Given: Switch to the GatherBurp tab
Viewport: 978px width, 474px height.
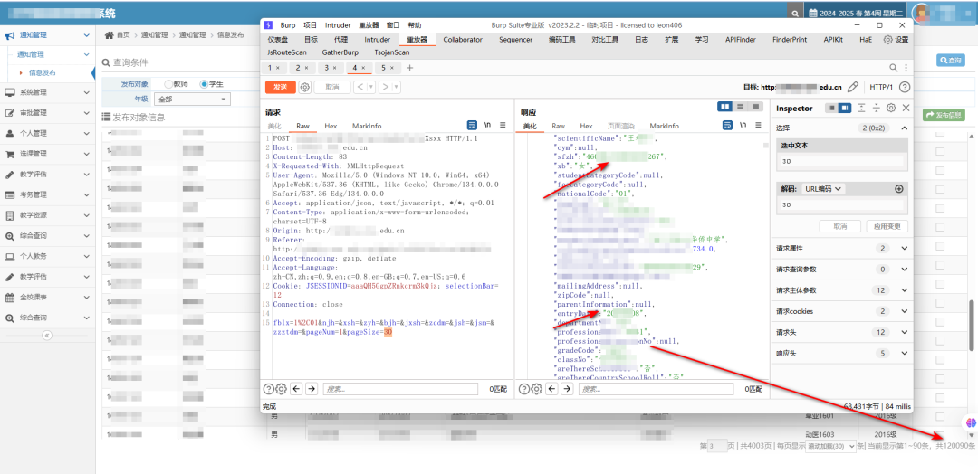Looking at the screenshot, I should pyautogui.click(x=340, y=53).
